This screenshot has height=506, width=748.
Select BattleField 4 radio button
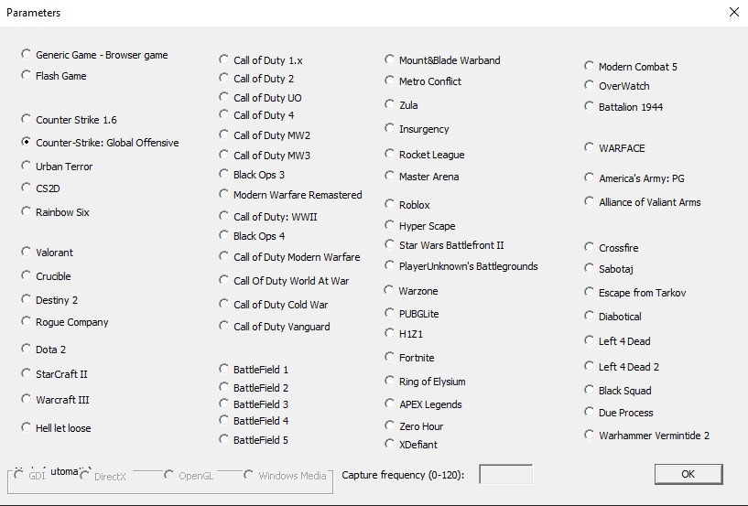(x=224, y=420)
